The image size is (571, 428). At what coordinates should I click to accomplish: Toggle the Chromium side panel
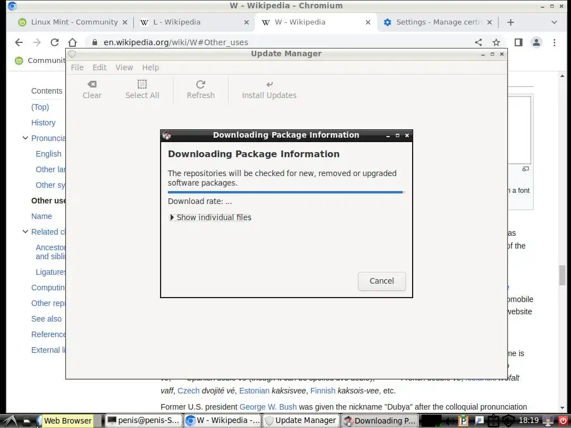[x=518, y=42]
